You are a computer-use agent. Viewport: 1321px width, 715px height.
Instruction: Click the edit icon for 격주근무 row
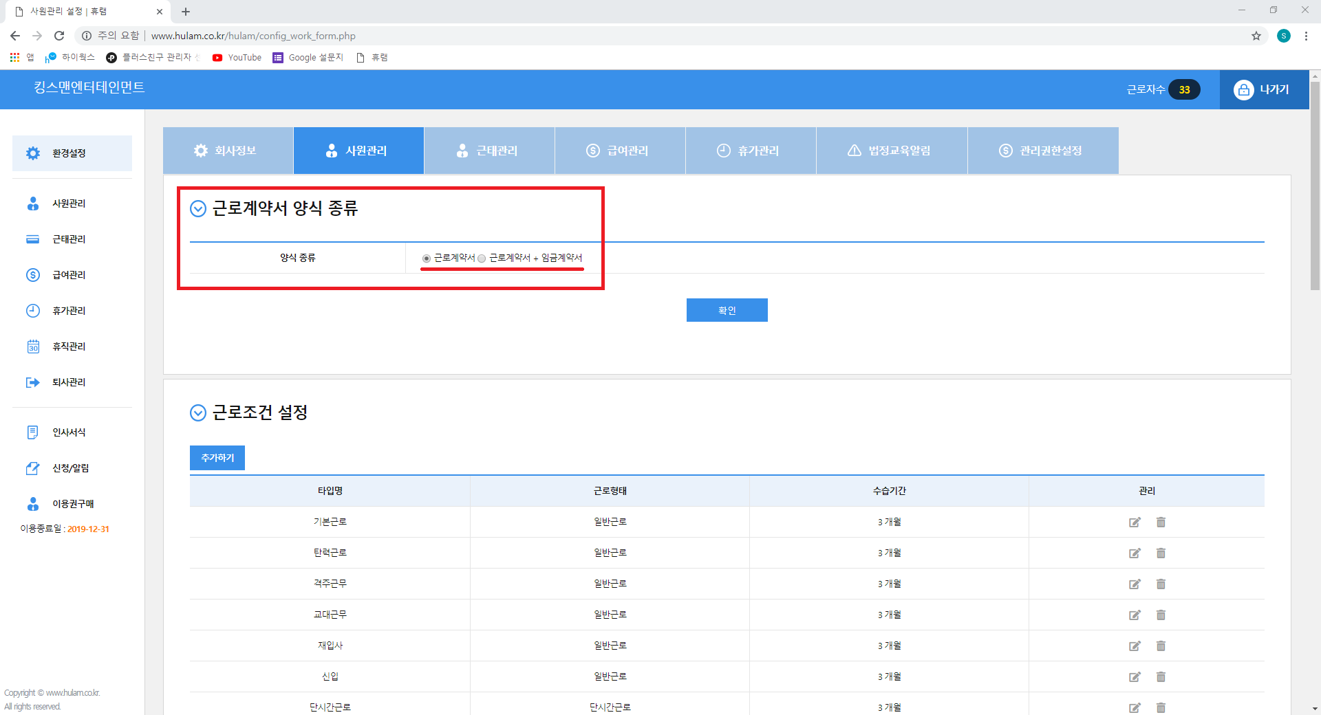[x=1135, y=584]
